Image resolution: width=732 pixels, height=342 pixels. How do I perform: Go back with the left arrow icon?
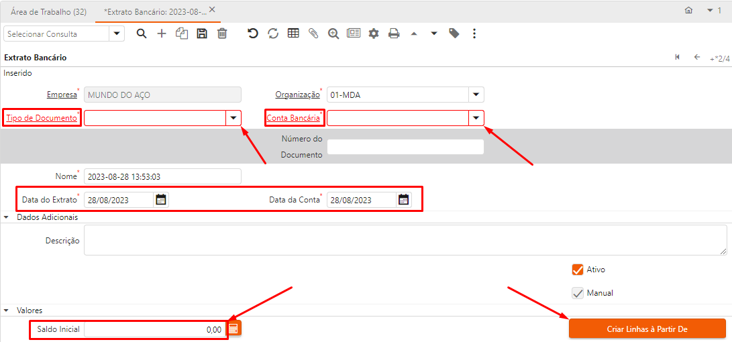697,57
